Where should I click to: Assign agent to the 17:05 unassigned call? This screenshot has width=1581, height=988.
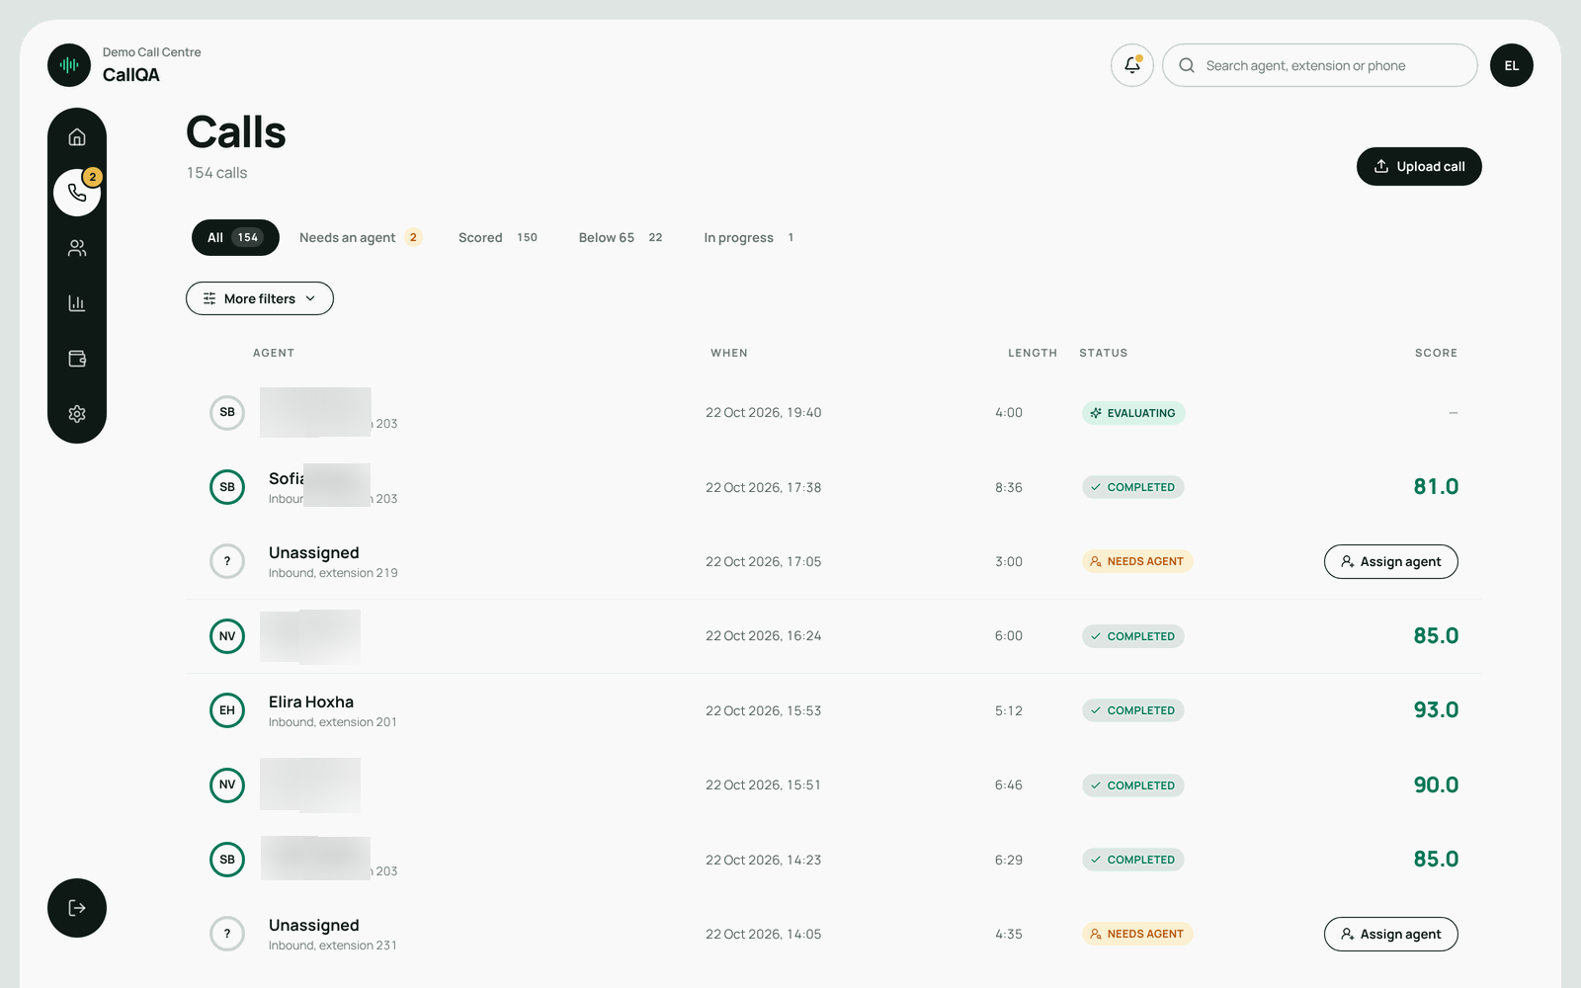pos(1391,561)
